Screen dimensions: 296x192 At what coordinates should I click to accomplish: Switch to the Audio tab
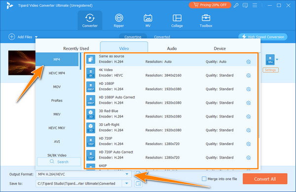pos(172,48)
